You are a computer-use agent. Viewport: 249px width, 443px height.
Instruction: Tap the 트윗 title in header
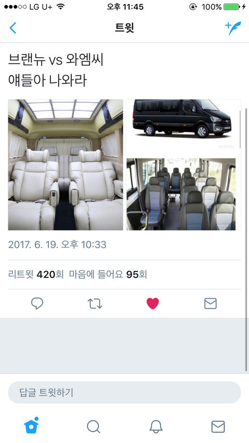point(125,28)
